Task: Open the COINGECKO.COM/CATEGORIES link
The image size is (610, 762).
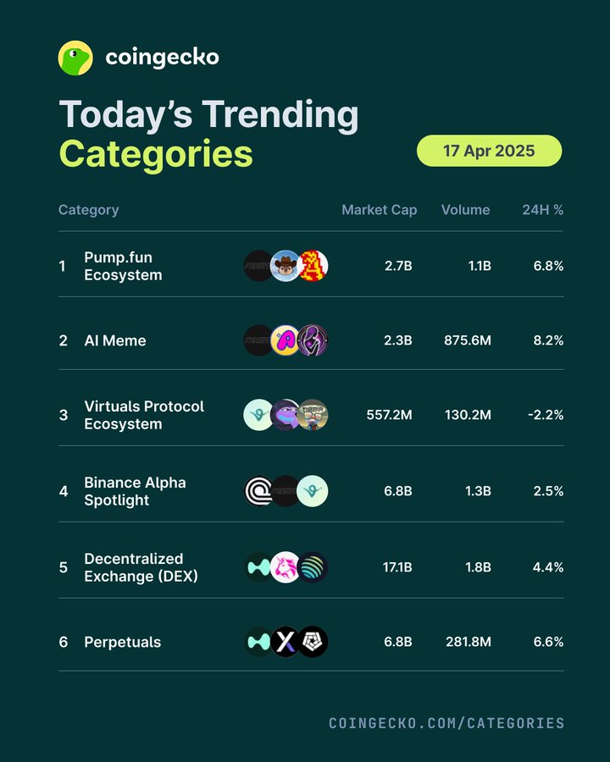Action: click(446, 723)
